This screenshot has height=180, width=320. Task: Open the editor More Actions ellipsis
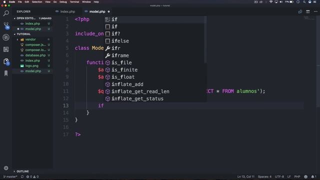coord(315,11)
